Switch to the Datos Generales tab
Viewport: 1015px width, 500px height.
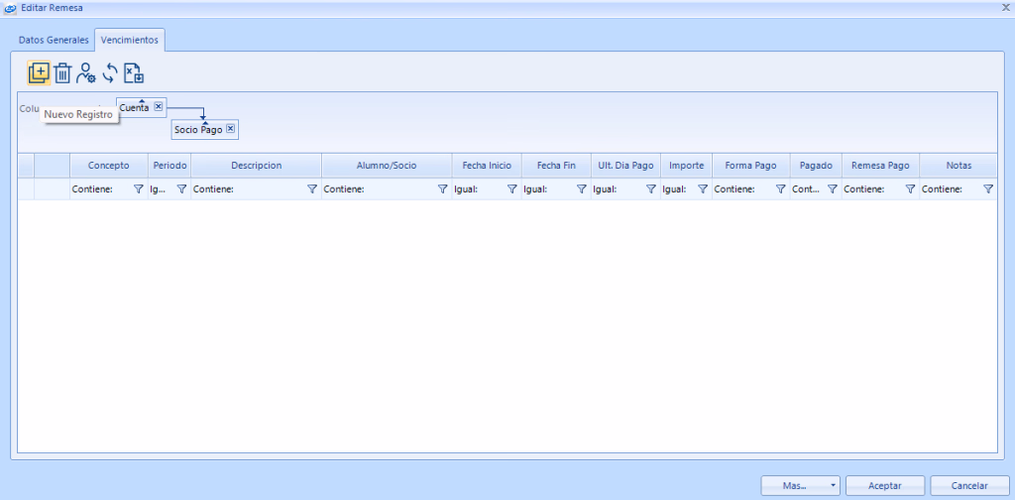pyautogui.click(x=55, y=40)
